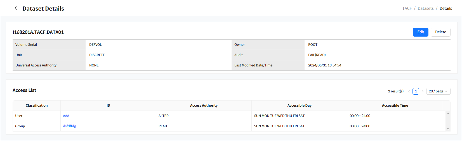Go to next page of Access List
462x141 pixels.
[x=423, y=91]
